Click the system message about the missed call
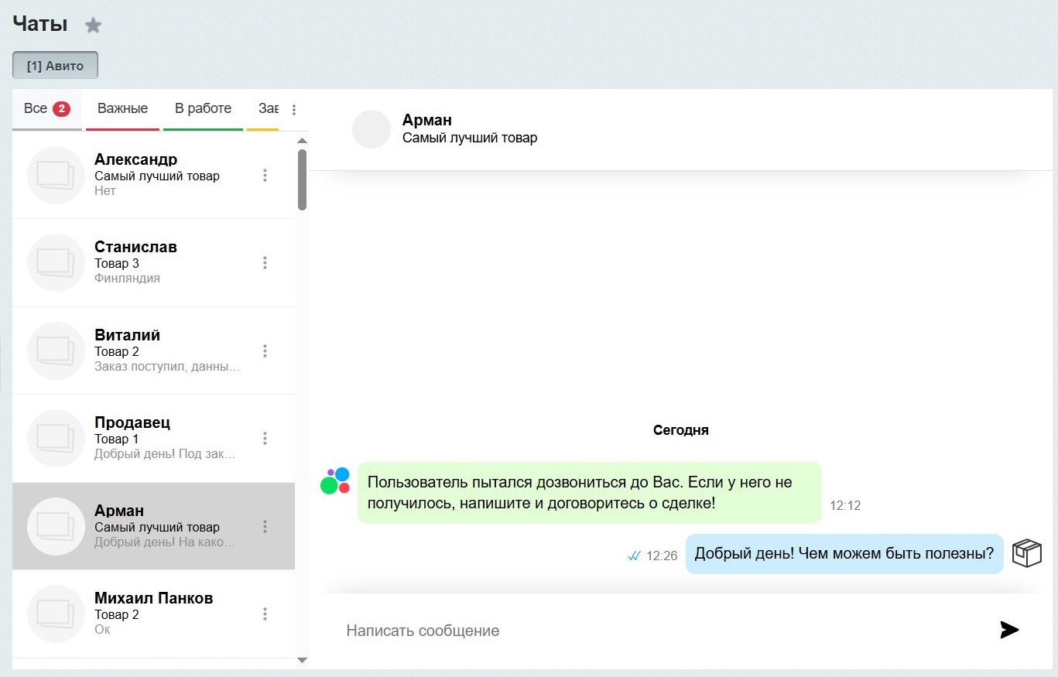The height and width of the screenshot is (677, 1058). tap(590, 493)
